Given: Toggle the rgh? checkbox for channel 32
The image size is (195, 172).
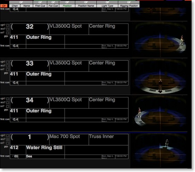Looking at the screenshot, I should 8,25.
